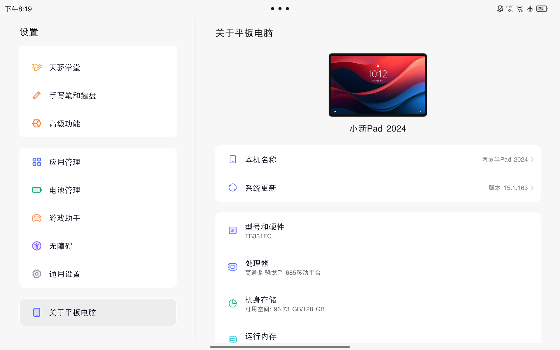Click the 机身存储 pie chart icon
This screenshot has width=560, height=350.
tap(232, 303)
